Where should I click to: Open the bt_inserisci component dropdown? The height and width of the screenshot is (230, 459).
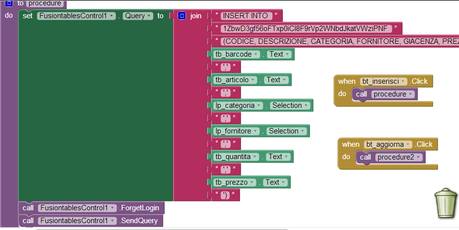tap(384, 81)
